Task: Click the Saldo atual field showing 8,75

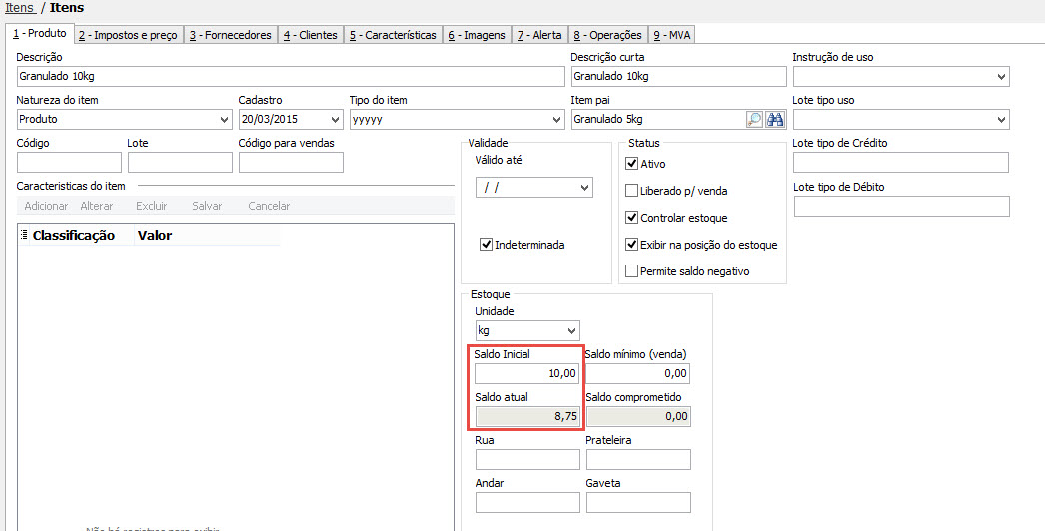Action: click(x=527, y=416)
